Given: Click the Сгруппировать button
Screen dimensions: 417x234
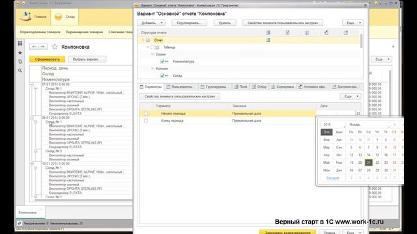Looking at the screenshot, I should 189,23.
